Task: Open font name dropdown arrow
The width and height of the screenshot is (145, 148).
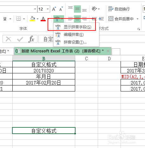Action: [35, 9]
